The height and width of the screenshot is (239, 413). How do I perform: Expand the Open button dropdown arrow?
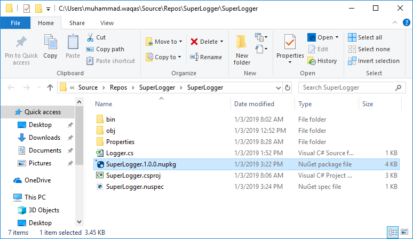[337, 37]
